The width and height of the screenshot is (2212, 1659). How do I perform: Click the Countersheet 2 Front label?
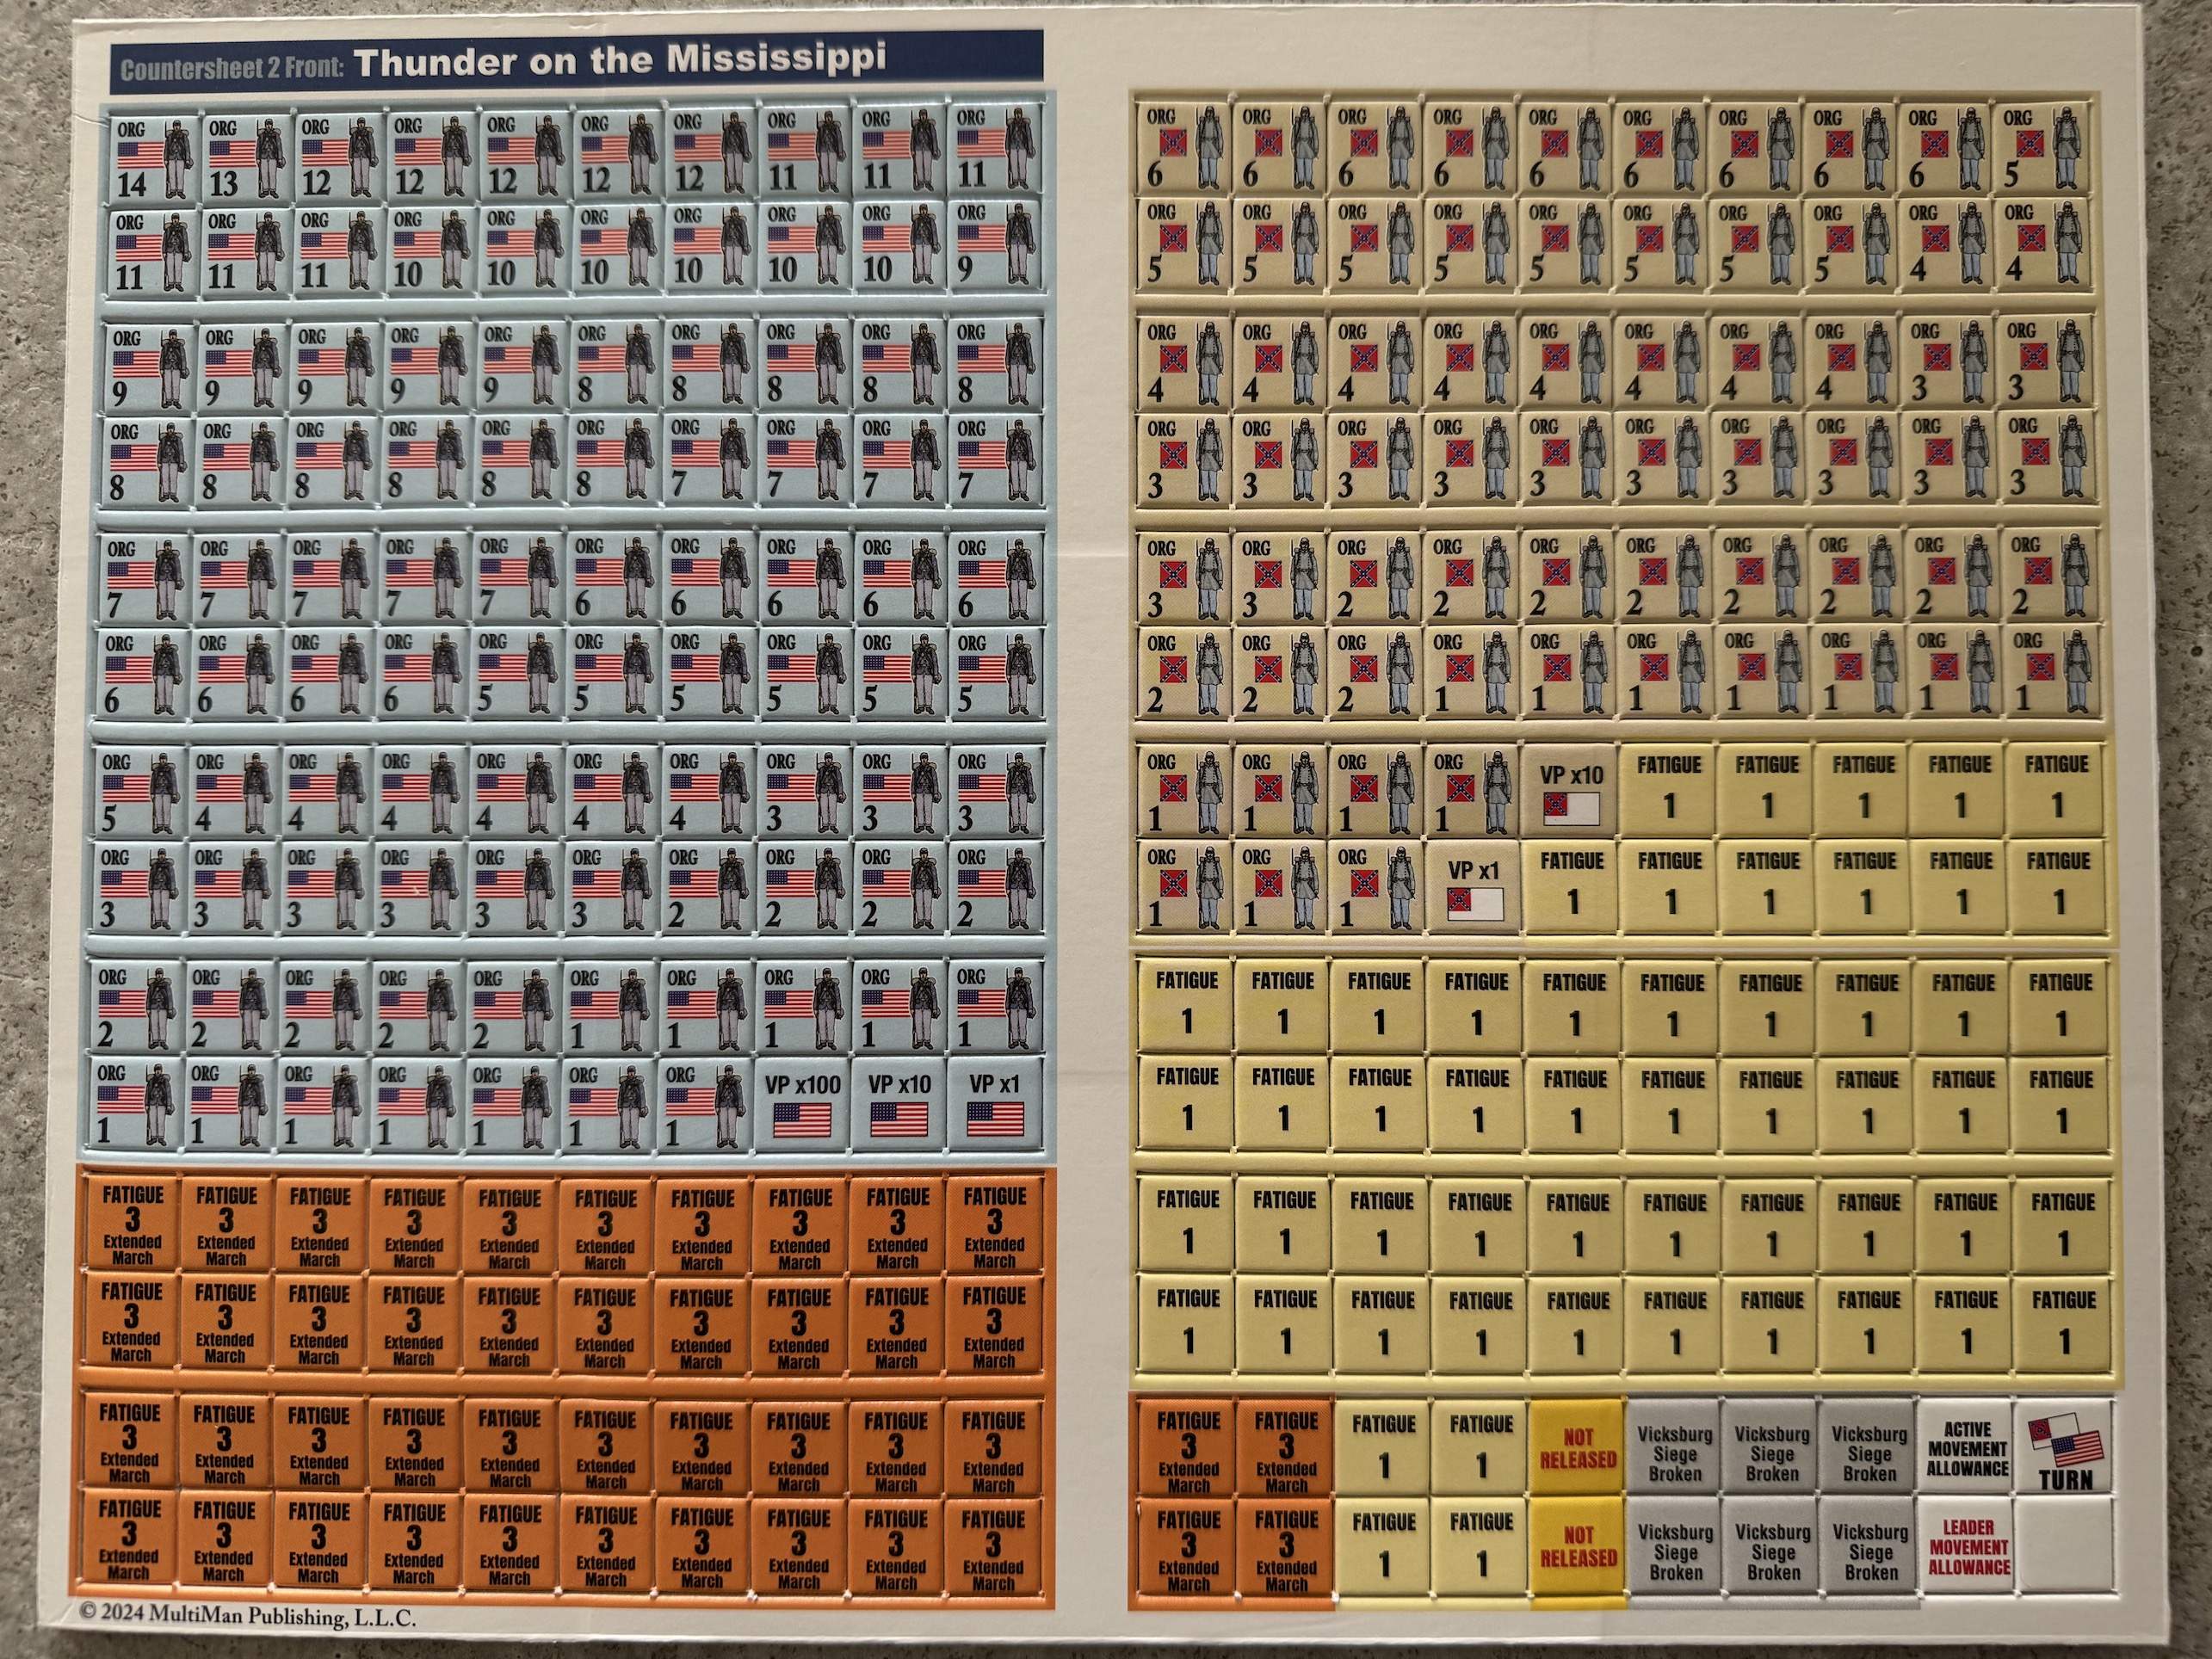tap(232, 67)
